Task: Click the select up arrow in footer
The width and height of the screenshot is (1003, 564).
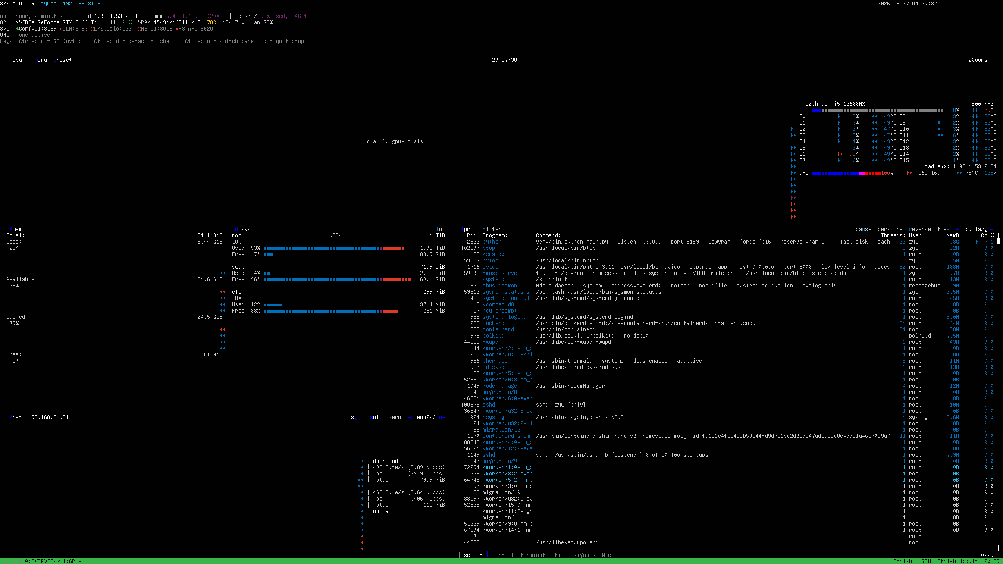Action: click(x=459, y=555)
